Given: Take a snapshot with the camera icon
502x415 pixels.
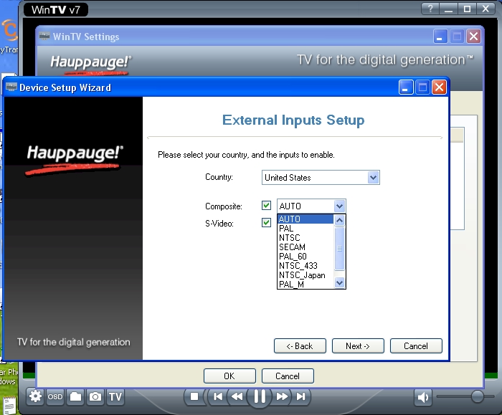Looking at the screenshot, I should point(95,397).
